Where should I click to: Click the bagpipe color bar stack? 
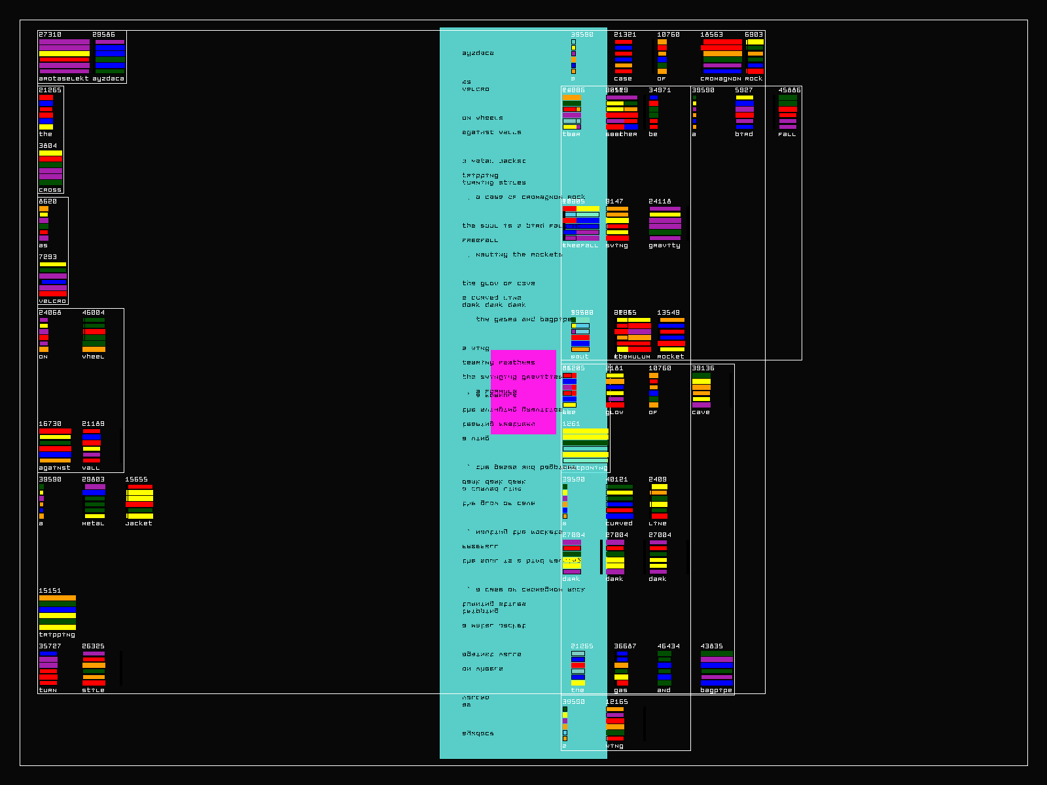(717, 668)
